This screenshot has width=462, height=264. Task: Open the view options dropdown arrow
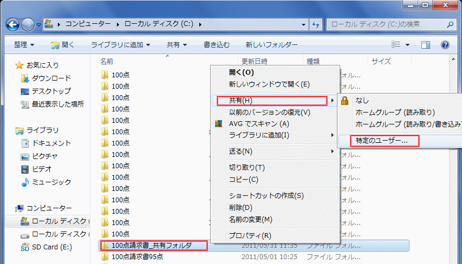point(407,45)
